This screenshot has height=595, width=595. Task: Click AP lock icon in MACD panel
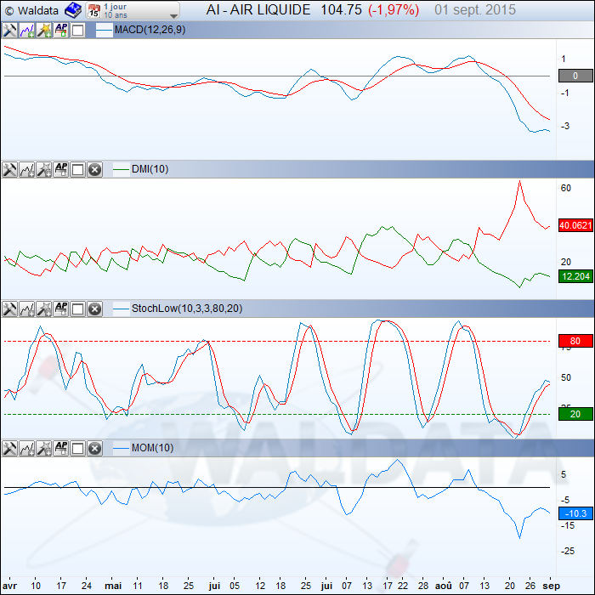point(61,31)
